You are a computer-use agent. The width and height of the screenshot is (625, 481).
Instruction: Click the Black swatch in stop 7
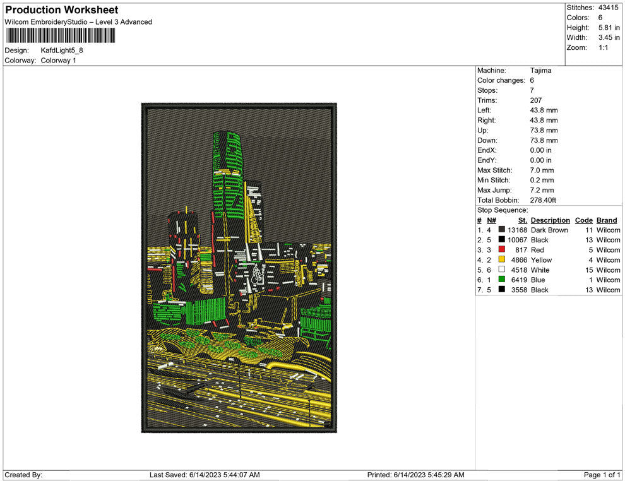tap(502, 290)
